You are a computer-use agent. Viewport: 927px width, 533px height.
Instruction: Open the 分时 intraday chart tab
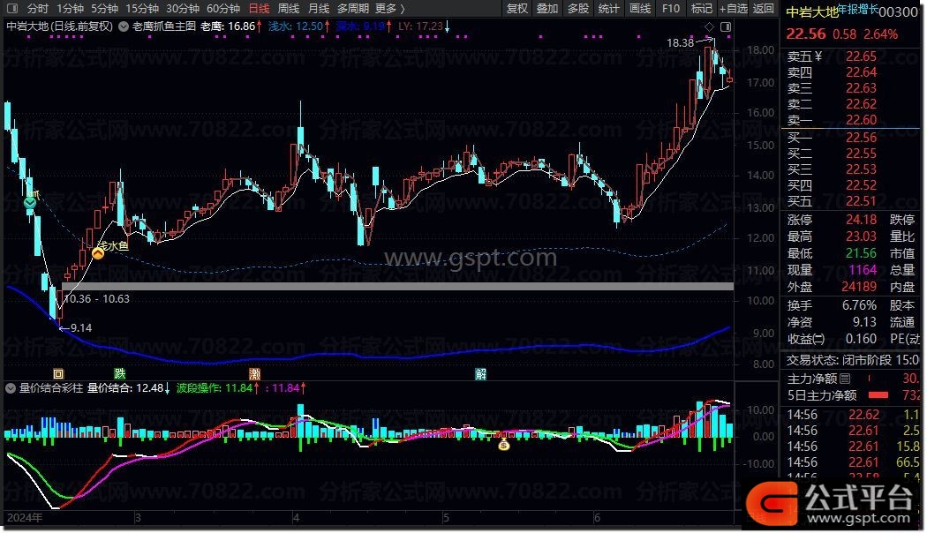37,9
